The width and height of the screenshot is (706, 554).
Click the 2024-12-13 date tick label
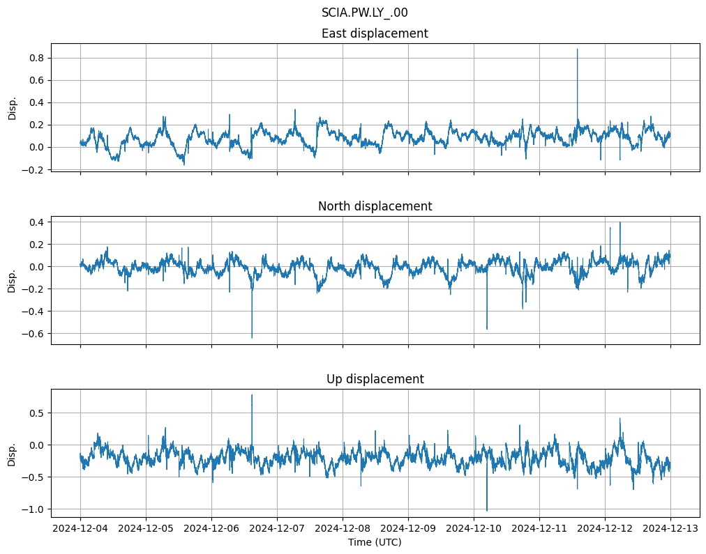(670, 529)
